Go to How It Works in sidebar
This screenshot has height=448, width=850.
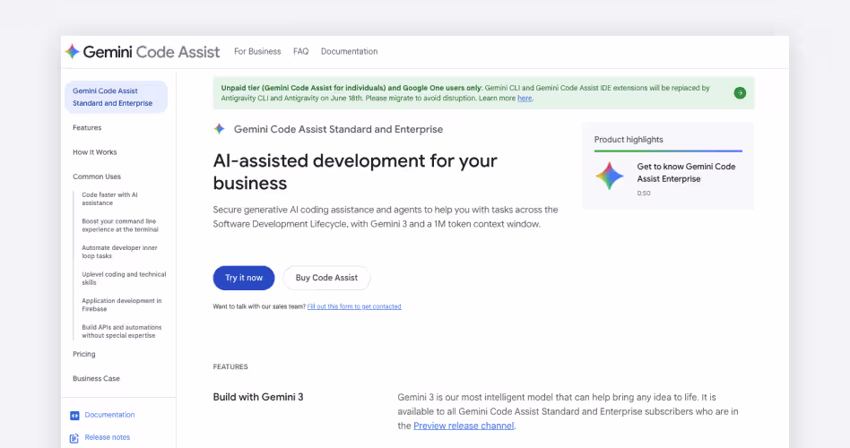pos(95,152)
